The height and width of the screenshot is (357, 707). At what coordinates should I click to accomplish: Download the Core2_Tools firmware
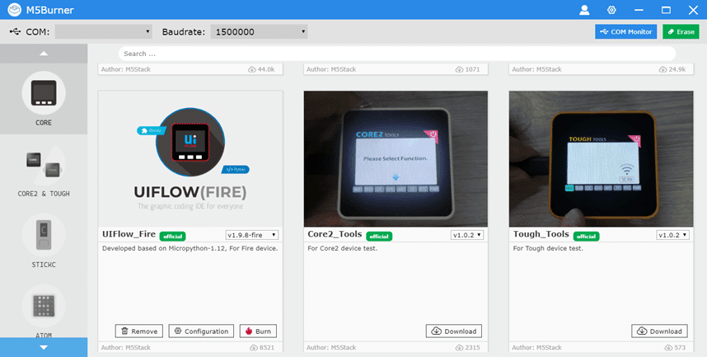[x=453, y=331]
